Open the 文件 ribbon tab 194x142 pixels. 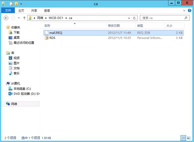(8, 10)
